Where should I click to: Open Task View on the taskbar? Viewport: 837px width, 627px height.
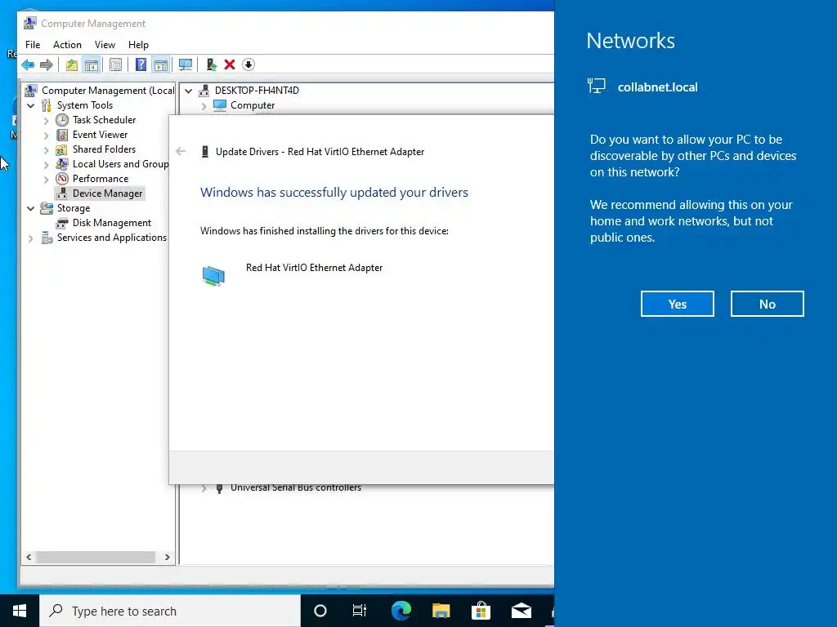[x=360, y=611]
